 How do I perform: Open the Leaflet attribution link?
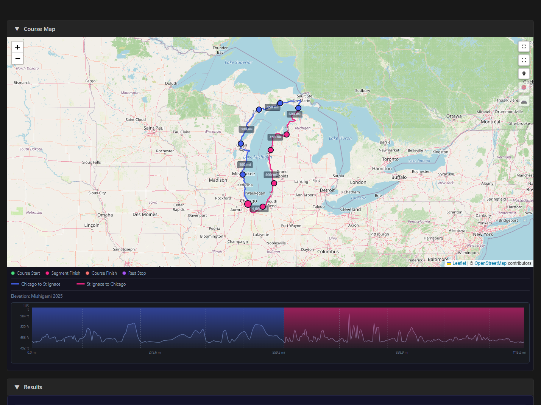(x=459, y=263)
